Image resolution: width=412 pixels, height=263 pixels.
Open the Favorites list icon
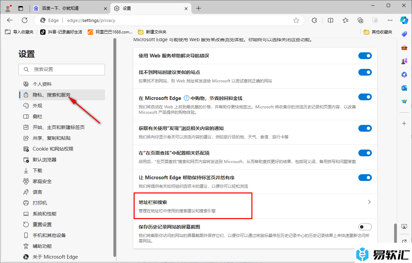pyautogui.click(x=346, y=20)
